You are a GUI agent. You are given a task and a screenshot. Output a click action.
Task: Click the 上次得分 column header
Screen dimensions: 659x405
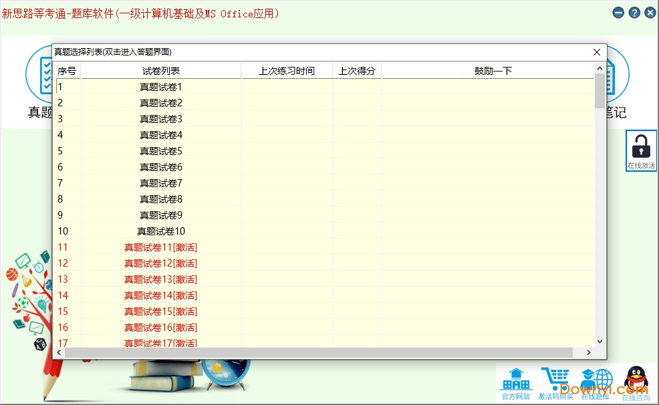point(357,70)
